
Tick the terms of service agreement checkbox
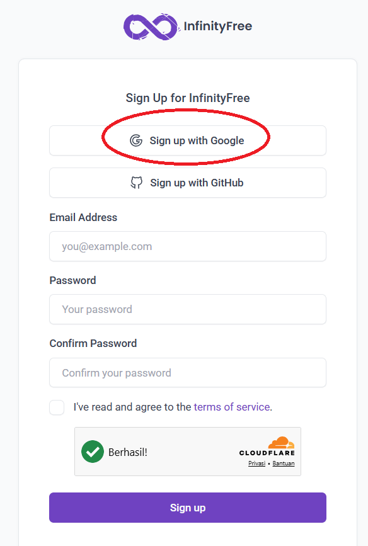(x=57, y=407)
